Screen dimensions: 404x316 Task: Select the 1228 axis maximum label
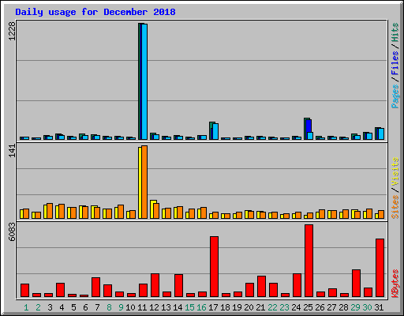(x=12, y=31)
